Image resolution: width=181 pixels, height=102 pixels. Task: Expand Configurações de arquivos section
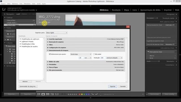pos(48,48)
